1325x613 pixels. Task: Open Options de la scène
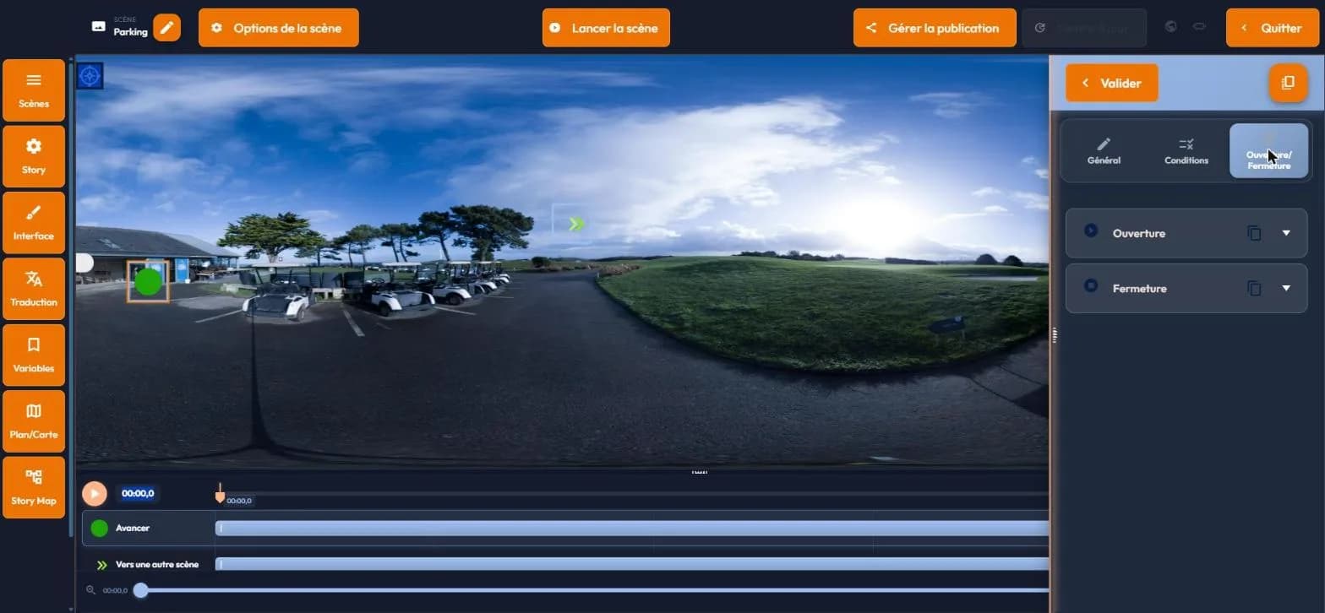tap(279, 28)
